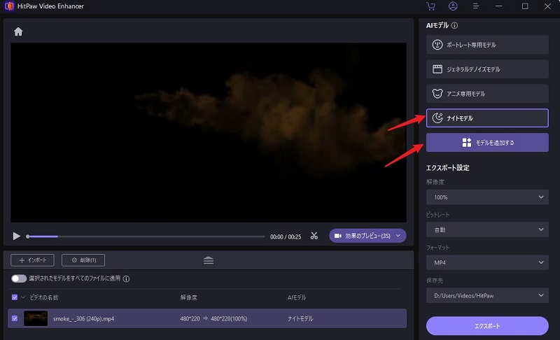
Task: Open the 保存先 D:/Users/Videos/HitPaw dropdown
Action: (x=487, y=295)
